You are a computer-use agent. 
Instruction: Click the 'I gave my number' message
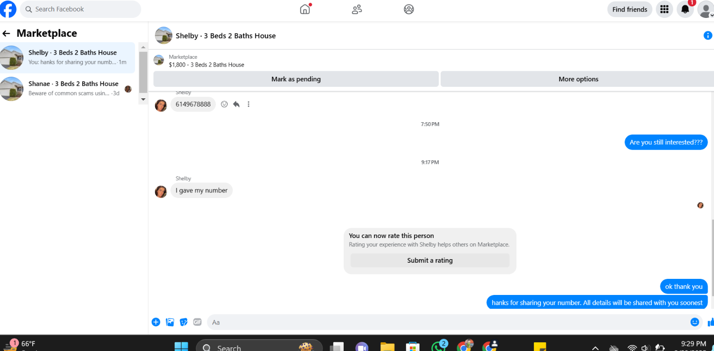click(x=202, y=191)
